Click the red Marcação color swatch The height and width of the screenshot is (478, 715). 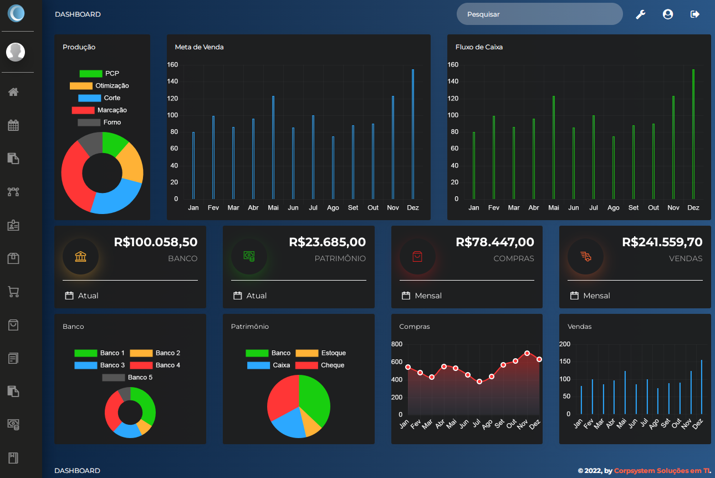tap(83, 110)
